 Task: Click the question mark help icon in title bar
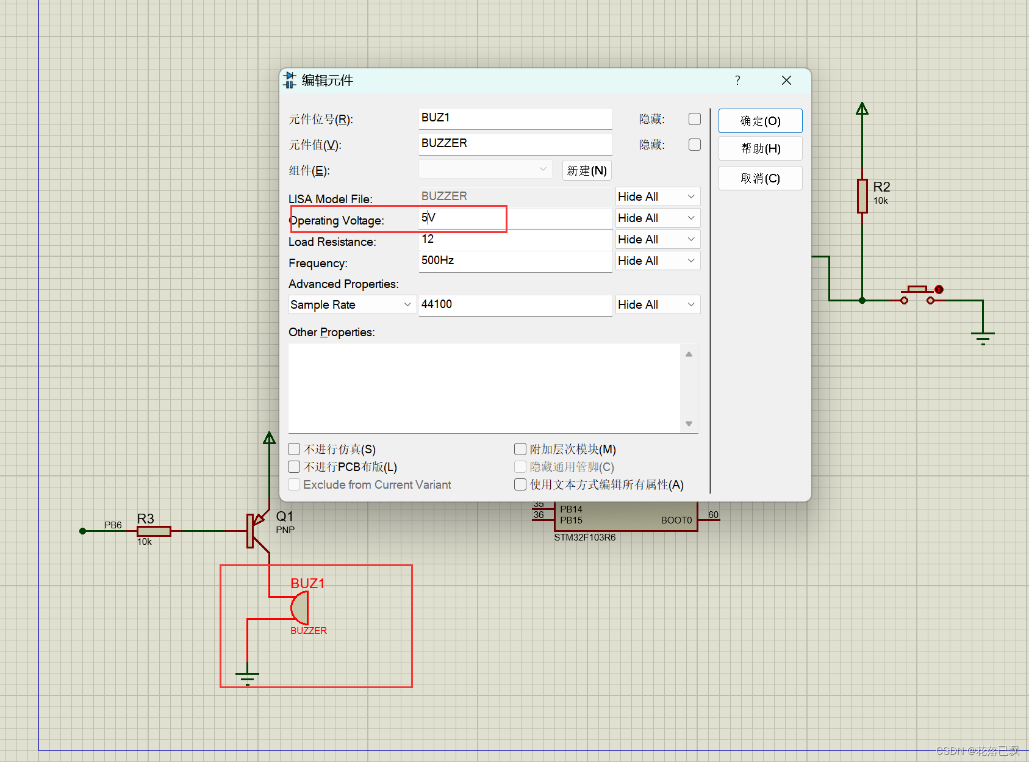737,81
